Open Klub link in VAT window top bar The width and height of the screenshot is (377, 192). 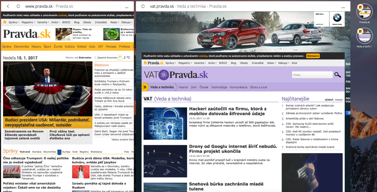pyautogui.click(x=294, y=63)
